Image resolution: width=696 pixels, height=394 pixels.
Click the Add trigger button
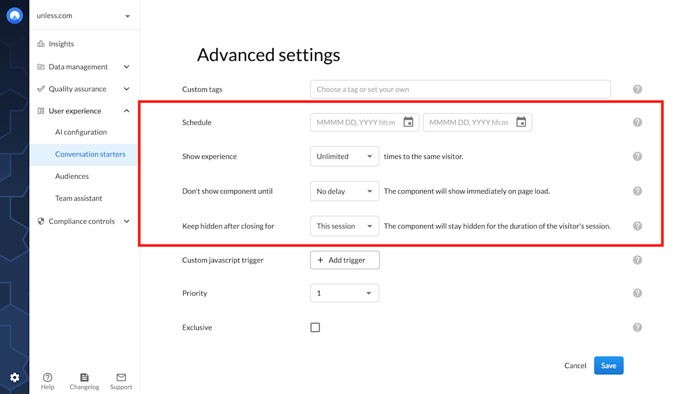[x=345, y=260]
